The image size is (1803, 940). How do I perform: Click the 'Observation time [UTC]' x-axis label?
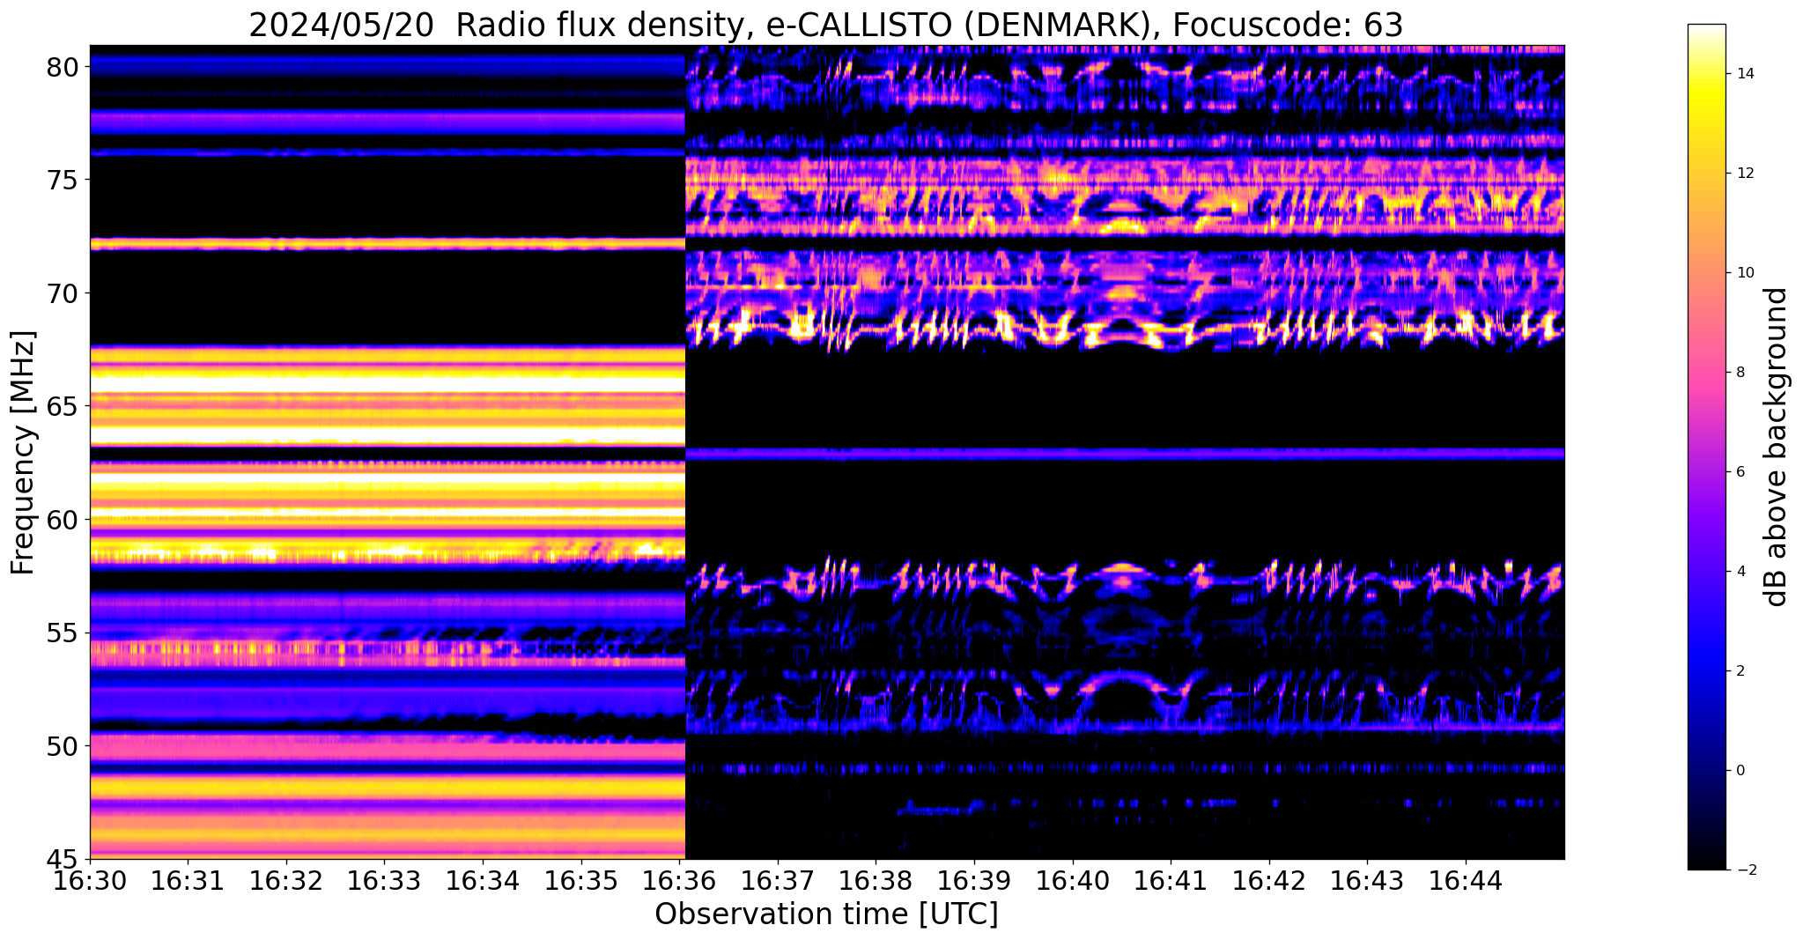(x=826, y=914)
